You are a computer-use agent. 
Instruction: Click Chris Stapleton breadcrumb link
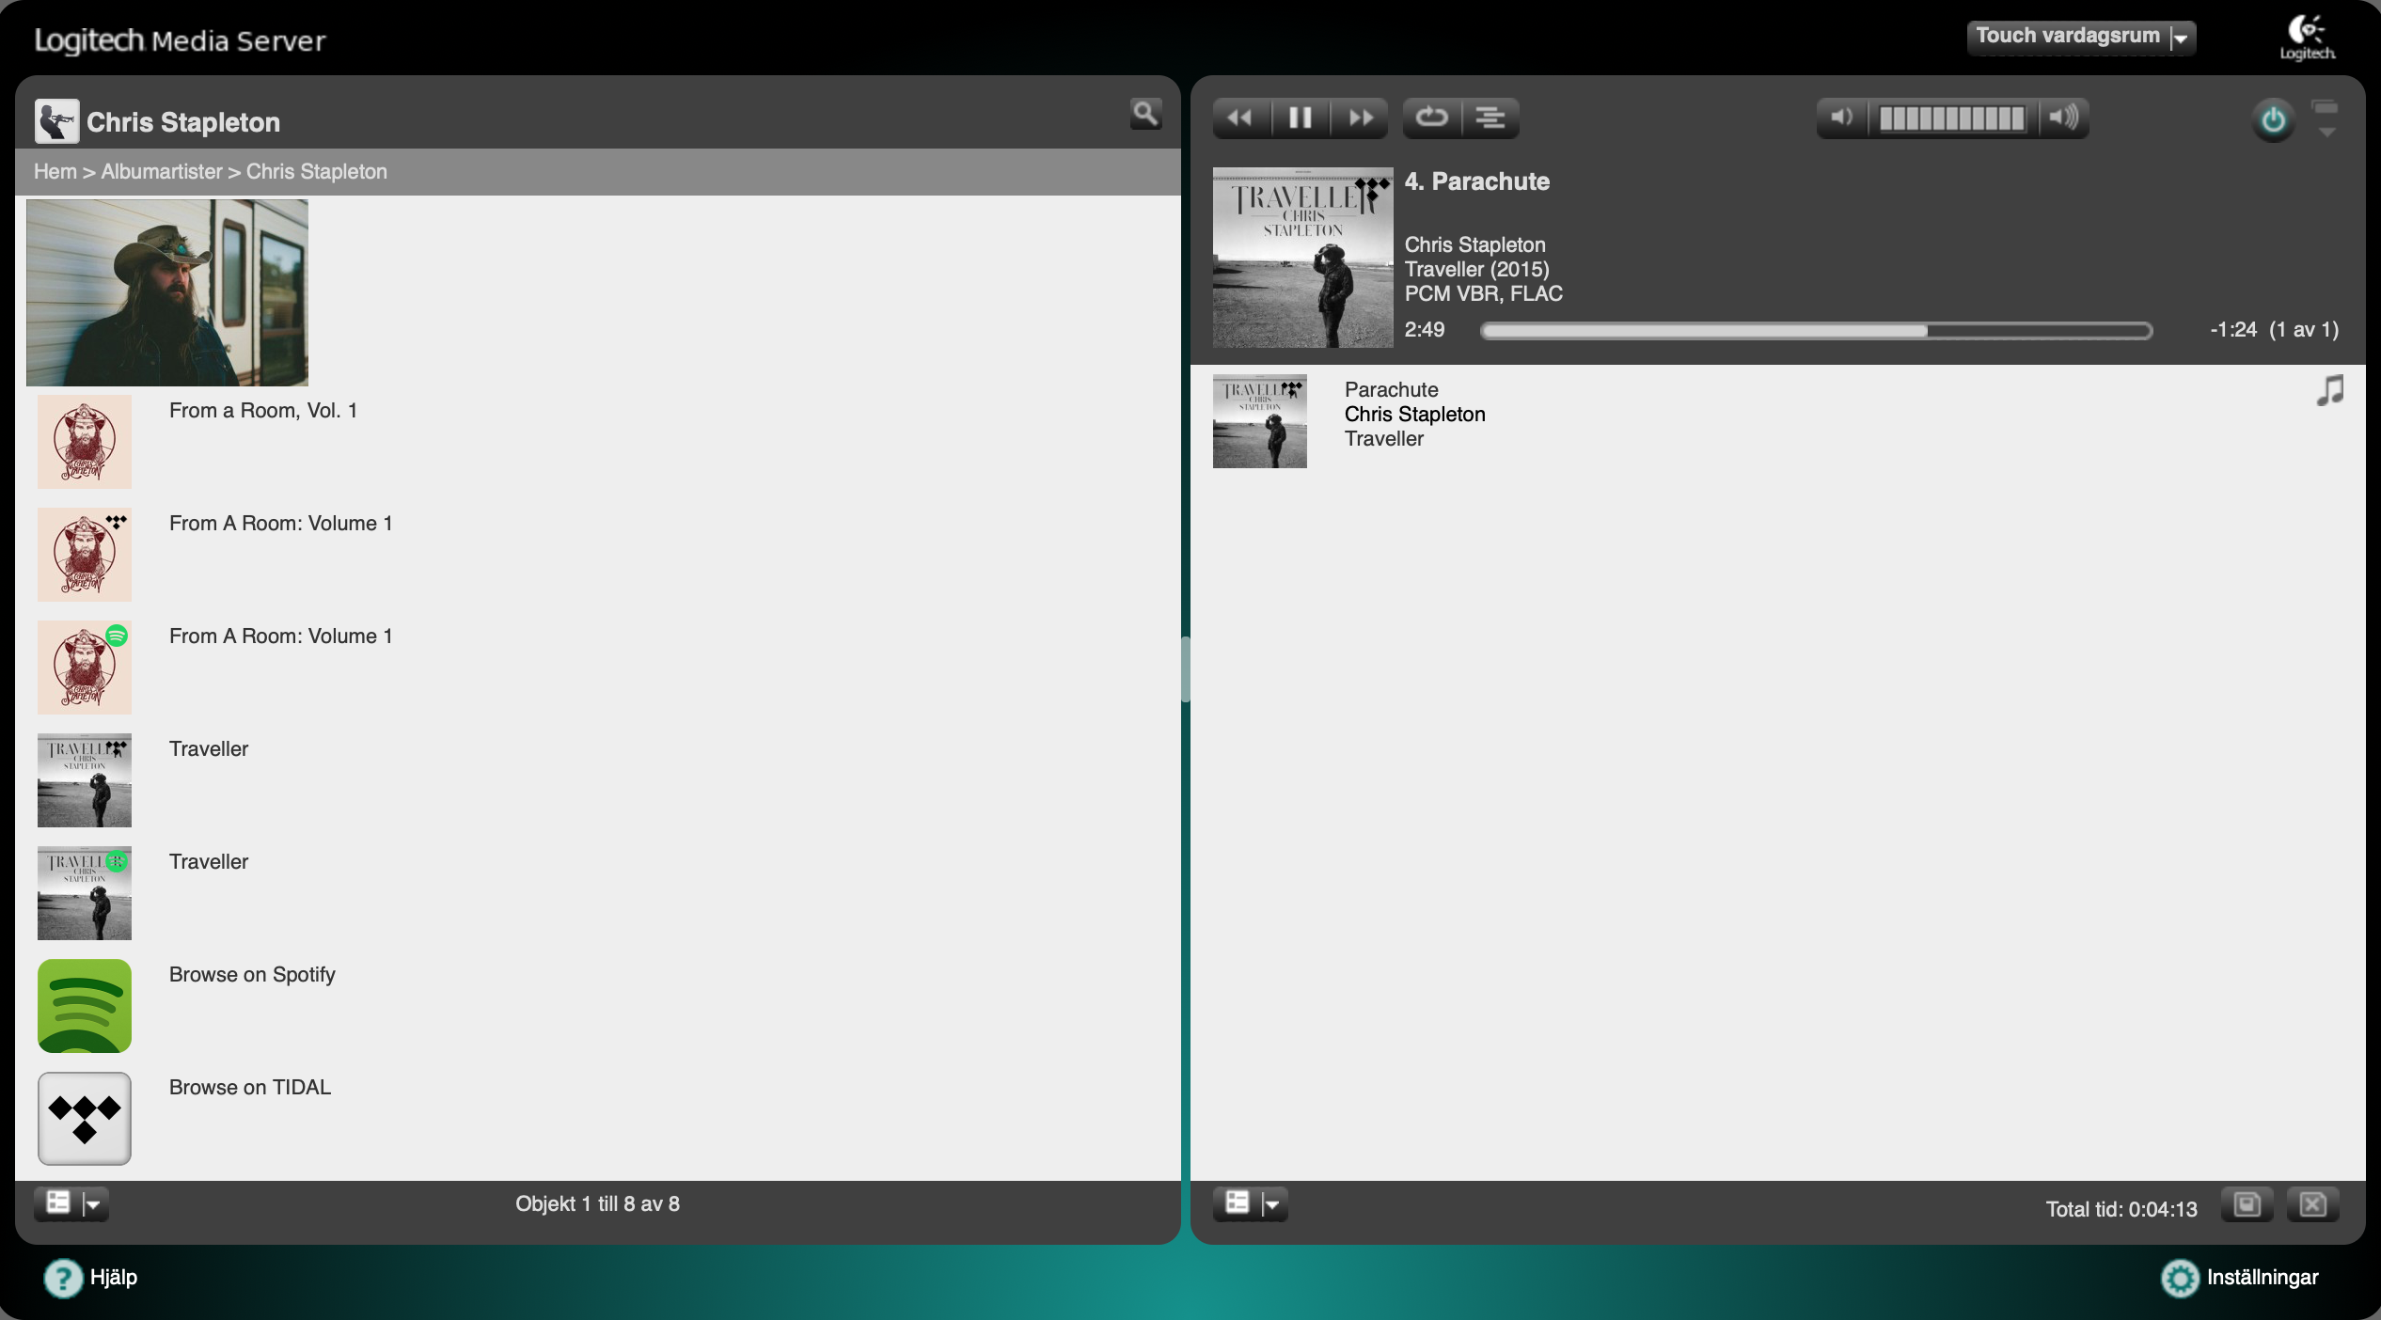[x=317, y=171]
